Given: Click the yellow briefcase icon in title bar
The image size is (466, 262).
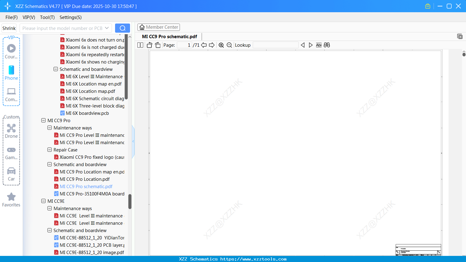Looking at the screenshot, I should click(x=428, y=6).
